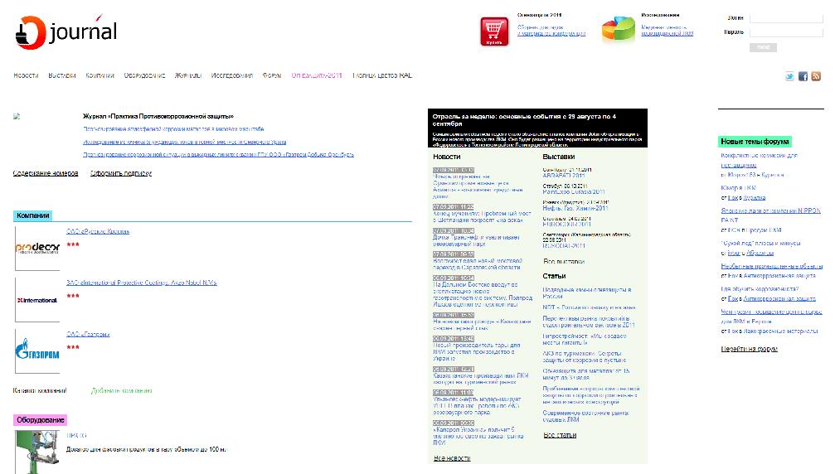Focus the Пароль input field
Screen dimensions: 835x474
pos(786,32)
